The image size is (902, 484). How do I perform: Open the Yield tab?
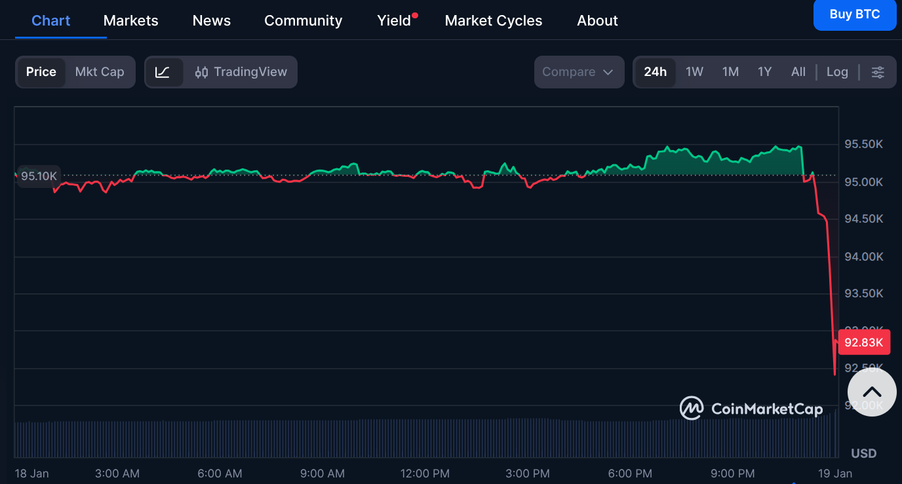395,21
